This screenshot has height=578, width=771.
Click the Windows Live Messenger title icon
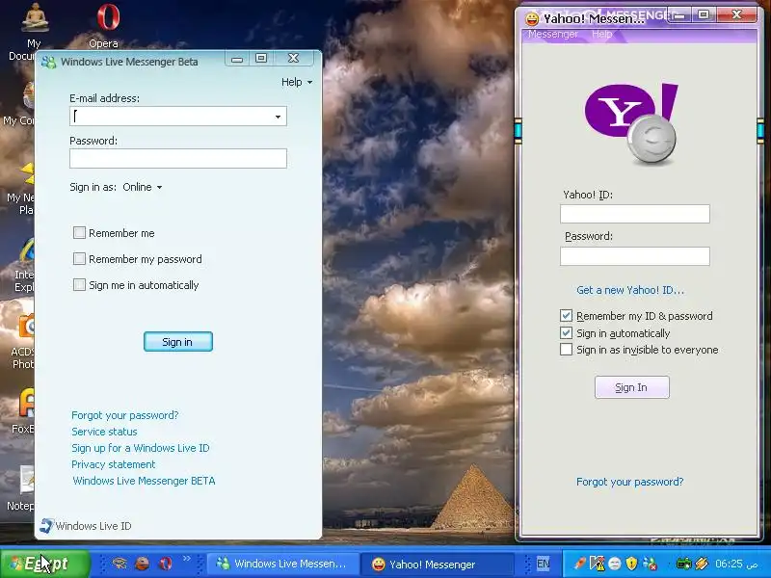point(49,63)
